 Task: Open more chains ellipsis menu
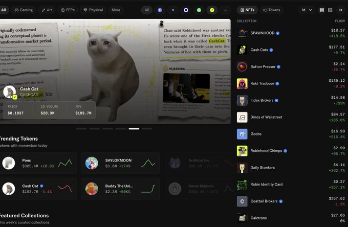[x=225, y=10]
